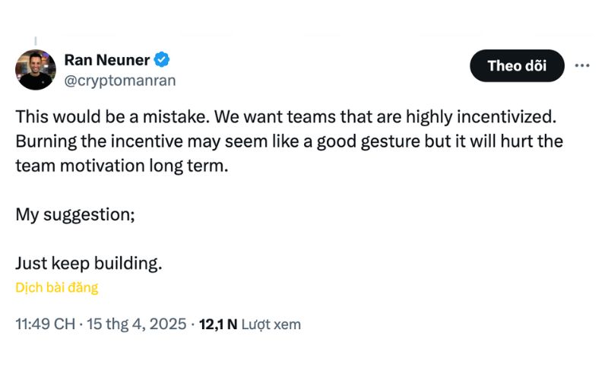Click the blue verified badge

pyautogui.click(x=162, y=60)
